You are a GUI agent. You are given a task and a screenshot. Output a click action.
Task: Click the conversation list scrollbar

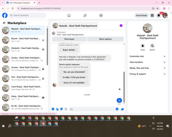pyautogui.click(x=47, y=47)
